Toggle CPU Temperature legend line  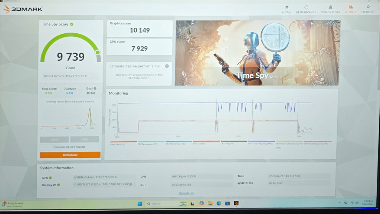click(x=151, y=143)
